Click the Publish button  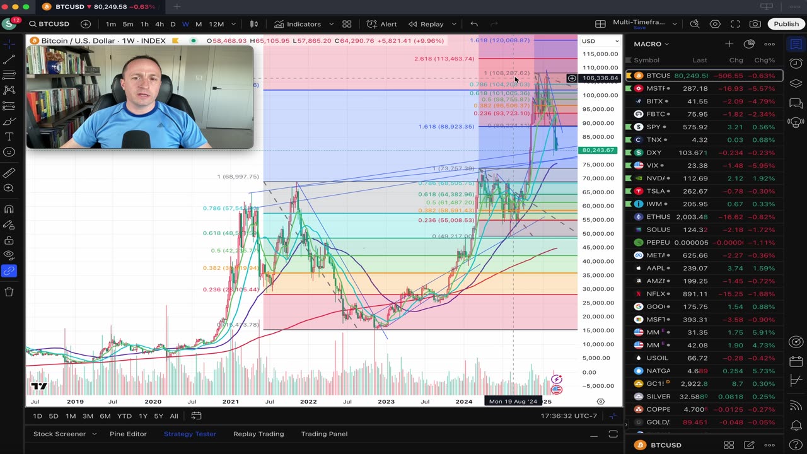786,24
